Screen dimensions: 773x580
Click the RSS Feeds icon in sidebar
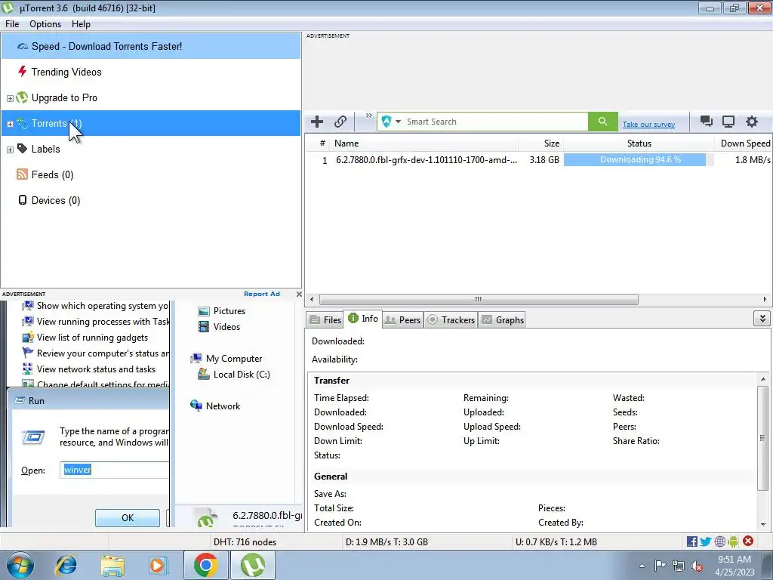coord(22,174)
